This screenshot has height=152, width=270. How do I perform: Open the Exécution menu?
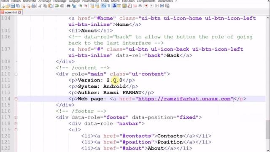(128, 1)
